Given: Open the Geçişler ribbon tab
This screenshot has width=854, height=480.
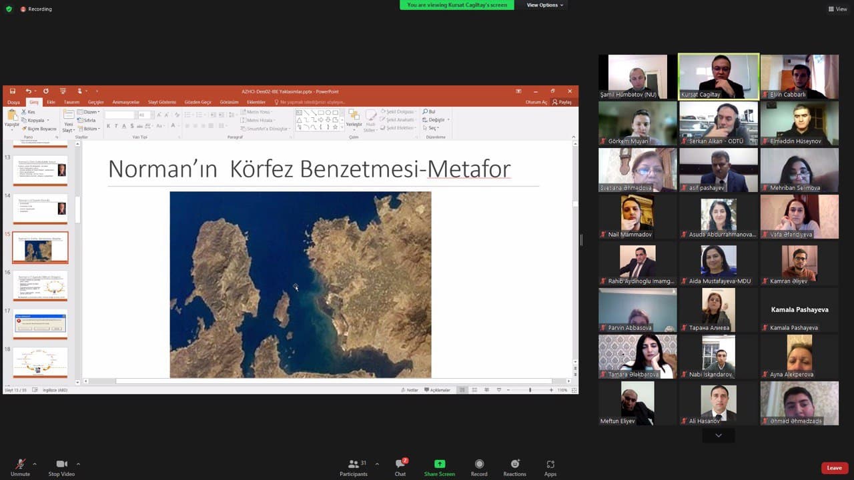Looking at the screenshot, I should 96,102.
